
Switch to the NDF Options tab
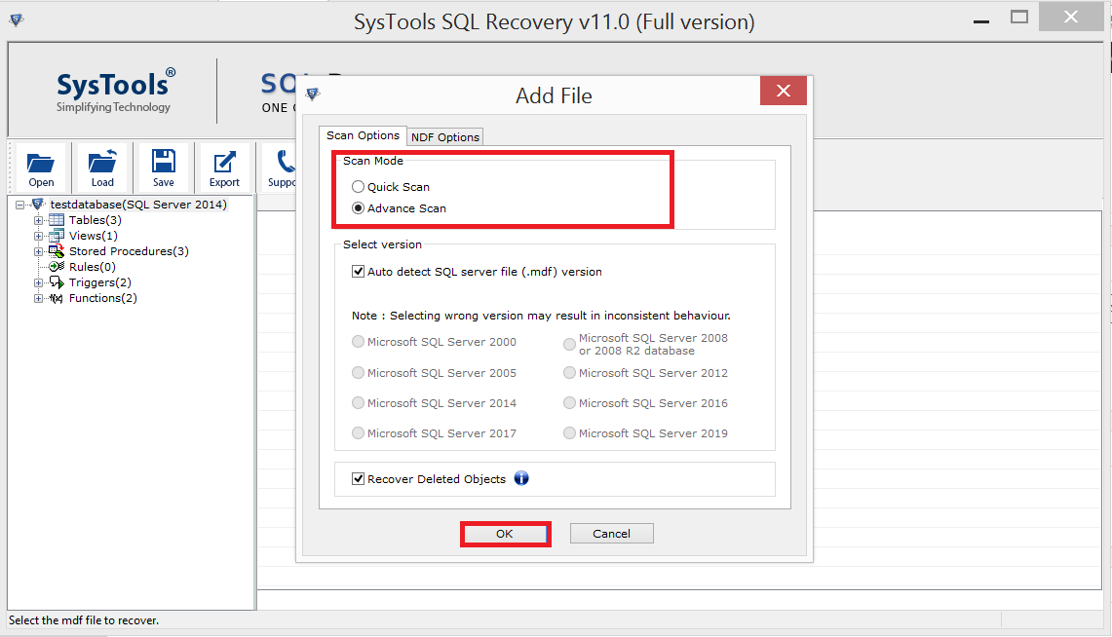pyautogui.click(x=445, y=136)
